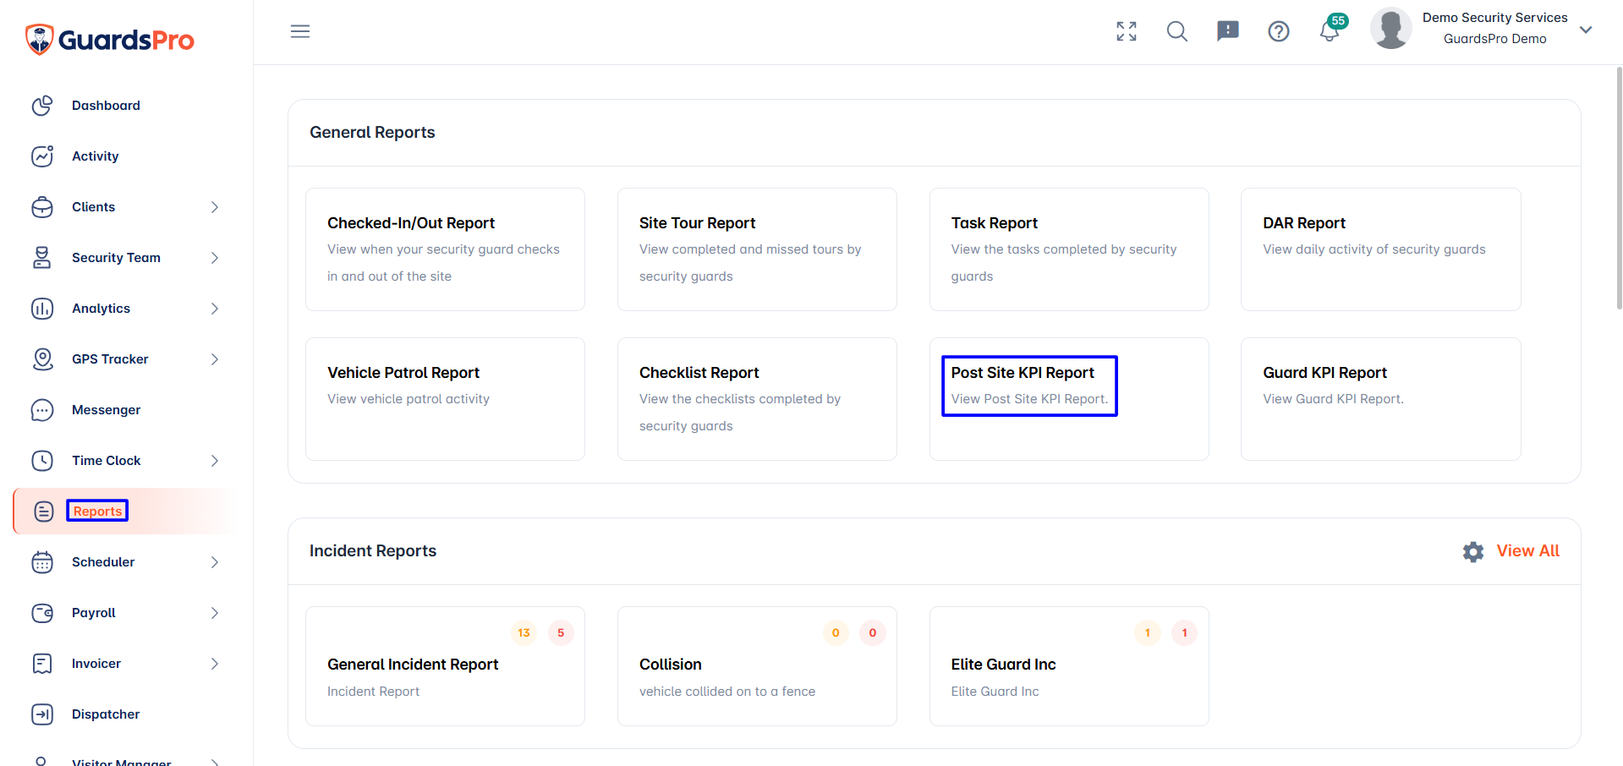Toggle the hamburger sidebar menu

coord(300,31)
